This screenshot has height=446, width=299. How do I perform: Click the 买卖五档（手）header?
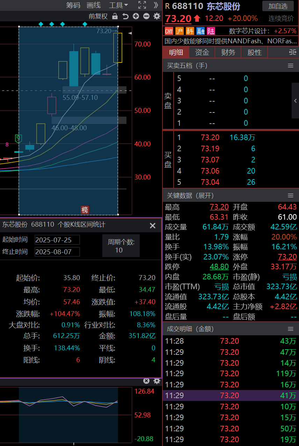pos(187,66)
